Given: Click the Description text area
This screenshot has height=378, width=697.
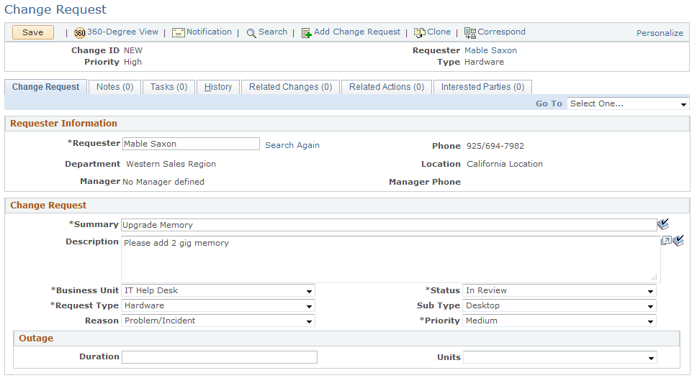Looking at the screenshot, I should coord(391,259).
